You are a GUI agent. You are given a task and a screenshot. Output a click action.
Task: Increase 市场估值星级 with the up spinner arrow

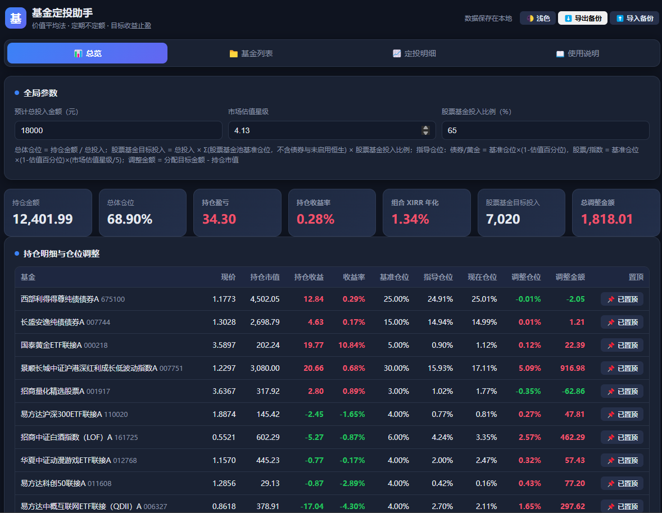tap(425, 128)
